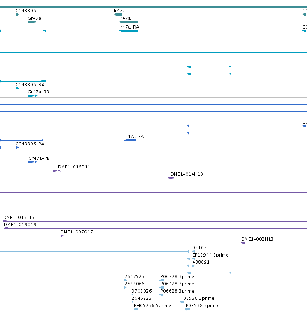Click the 2647525 feature arrow

126,280
